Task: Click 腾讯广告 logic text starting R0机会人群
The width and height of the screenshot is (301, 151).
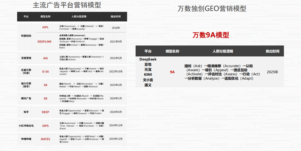Action: (82, 99)
